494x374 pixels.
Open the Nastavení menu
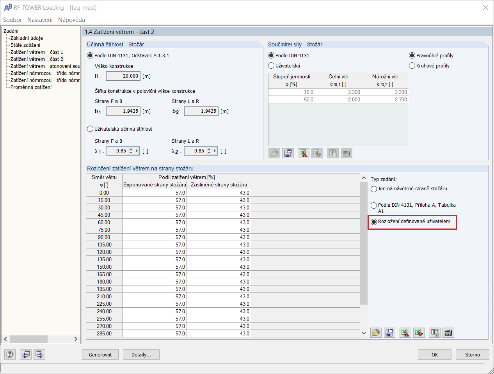pos(40,19)
